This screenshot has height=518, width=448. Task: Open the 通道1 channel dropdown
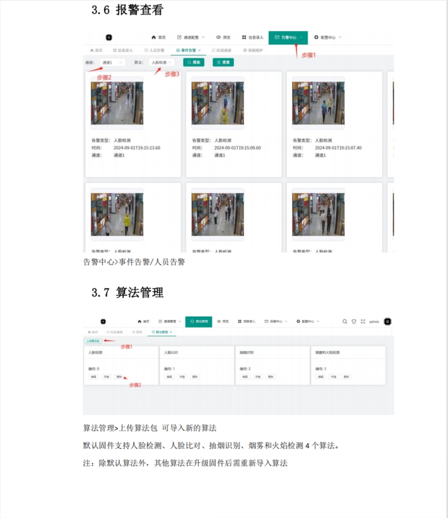[x=112, y=62]
